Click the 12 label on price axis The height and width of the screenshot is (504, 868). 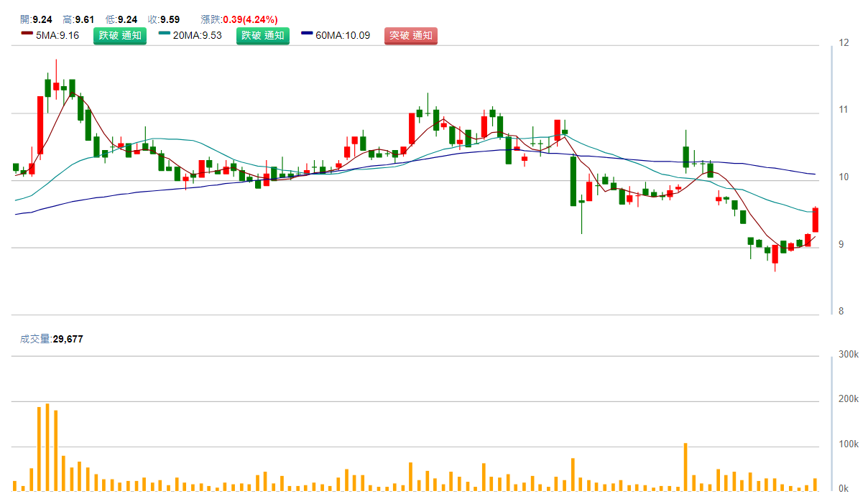[844, 42]
